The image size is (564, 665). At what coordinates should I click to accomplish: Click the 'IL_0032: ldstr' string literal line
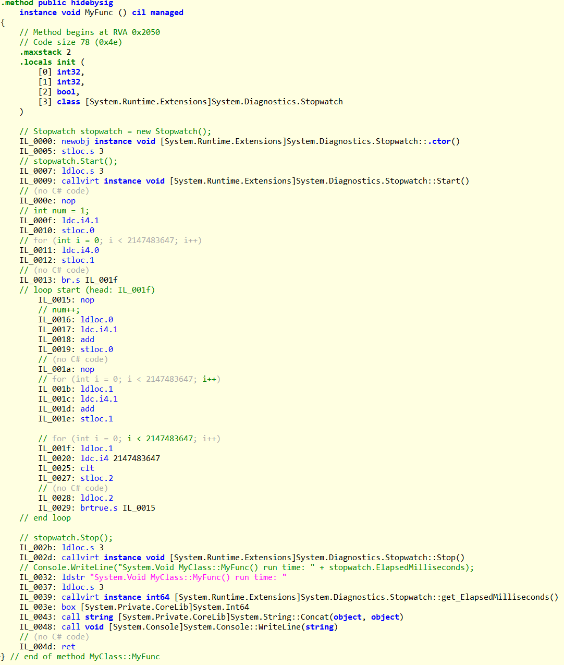point(153,577)
